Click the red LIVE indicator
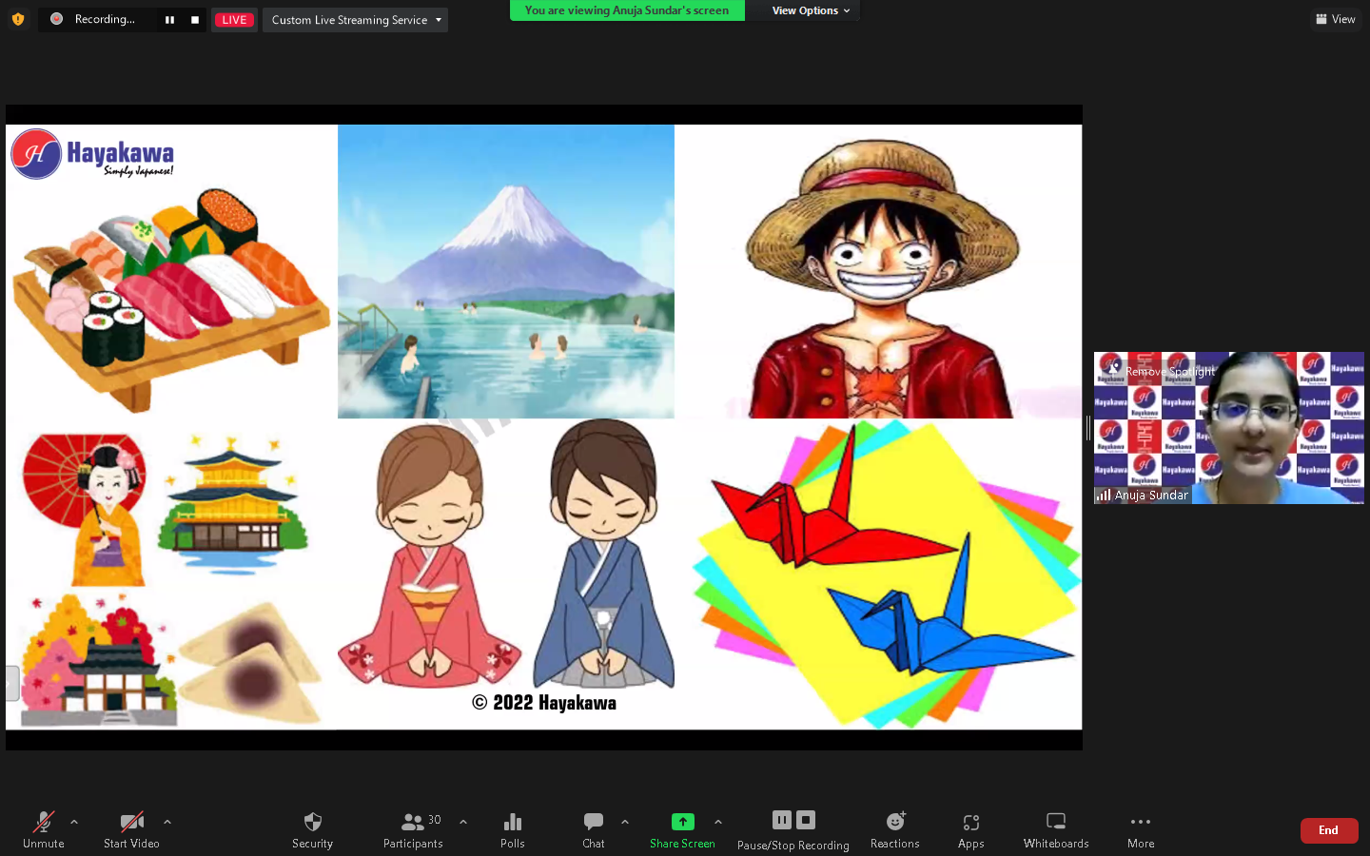The image size is (1370, 856). pyautogui.click(x=234, y=20)
